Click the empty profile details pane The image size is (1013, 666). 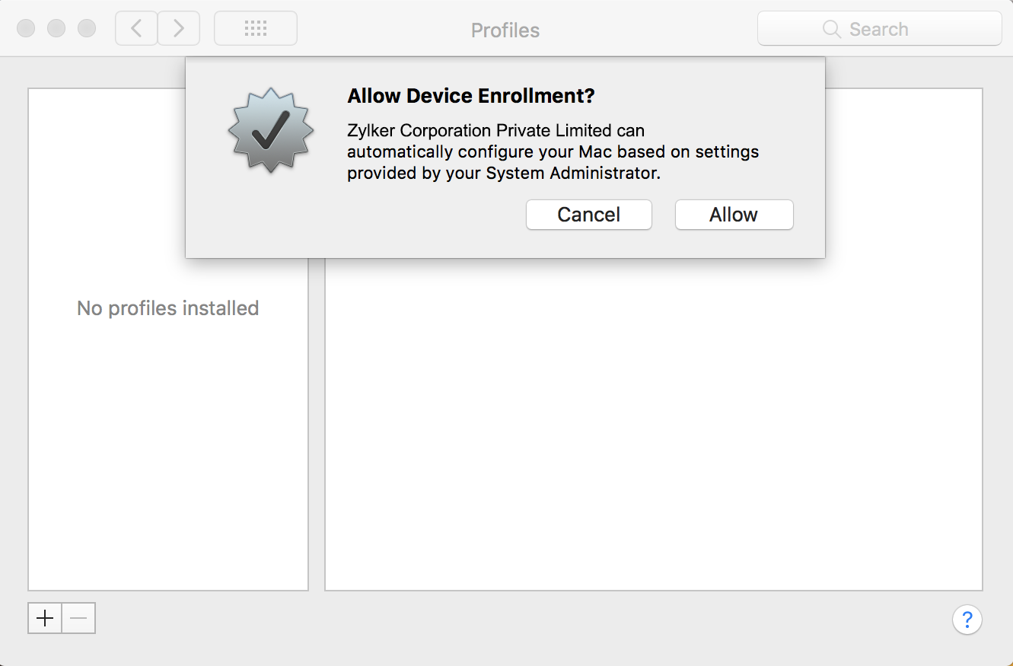[x=653, y=426]
